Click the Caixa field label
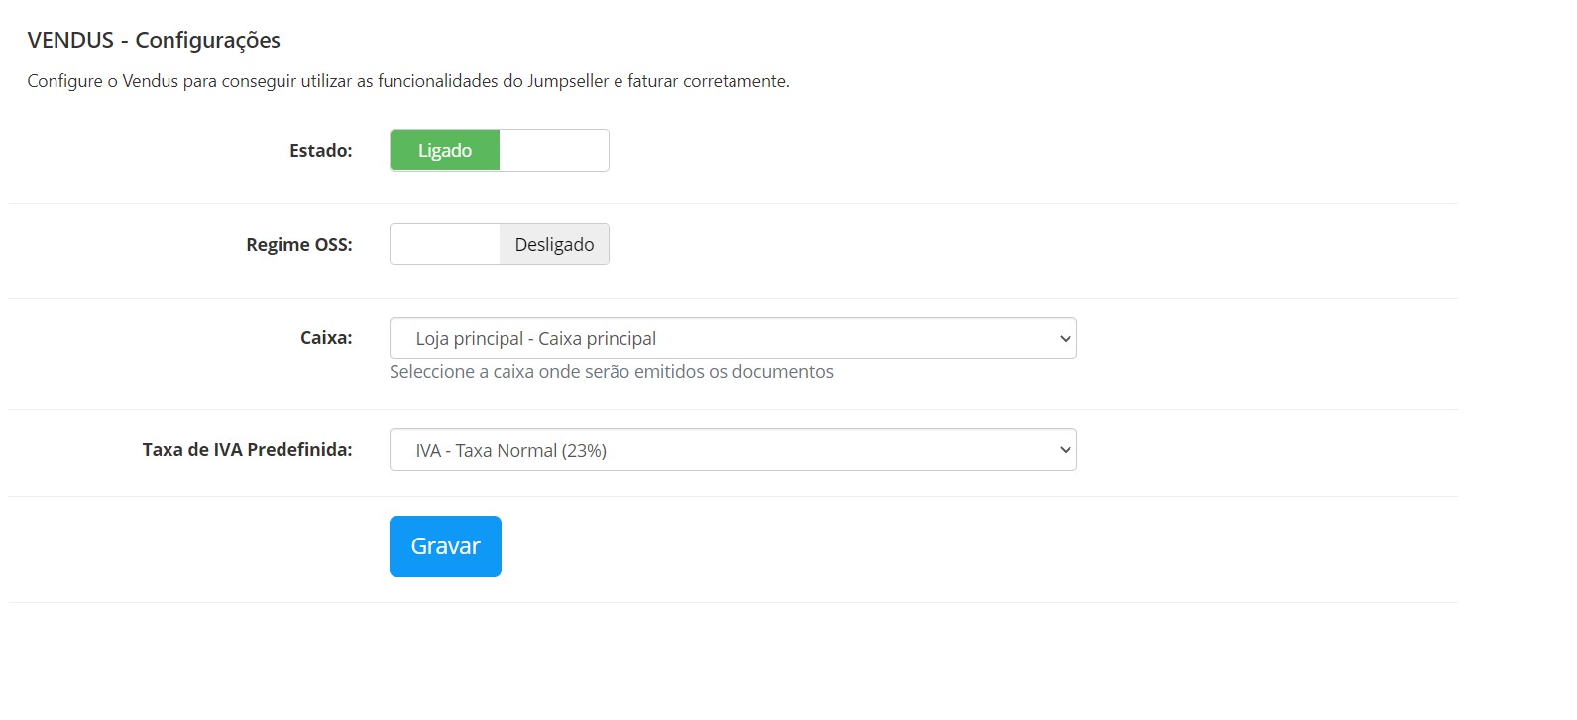The image size is (1577, 720). [326, 338]
